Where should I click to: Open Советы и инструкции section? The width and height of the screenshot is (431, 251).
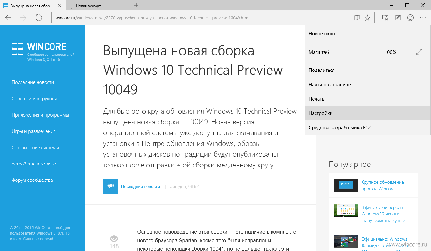(x=34, y=99)
